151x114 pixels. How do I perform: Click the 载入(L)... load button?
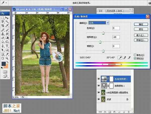pyautogui.click(x=140, y=35)
